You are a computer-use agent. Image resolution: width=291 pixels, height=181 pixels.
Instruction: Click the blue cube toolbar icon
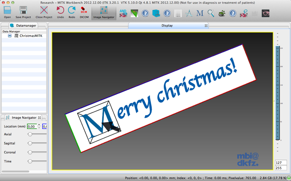[156, 13]
